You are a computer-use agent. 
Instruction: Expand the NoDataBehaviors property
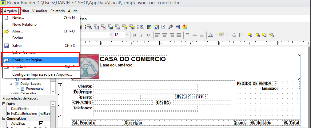pos(9,114)
